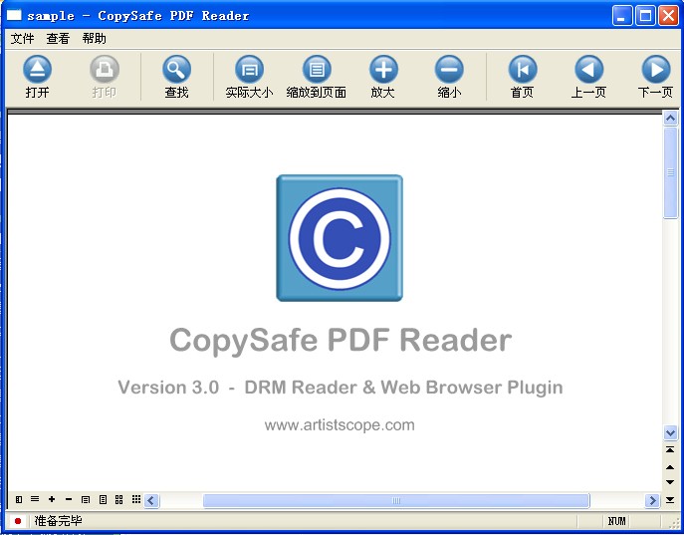Open the 查找 (Find) magnifier tool

click(x=176, y=69)
